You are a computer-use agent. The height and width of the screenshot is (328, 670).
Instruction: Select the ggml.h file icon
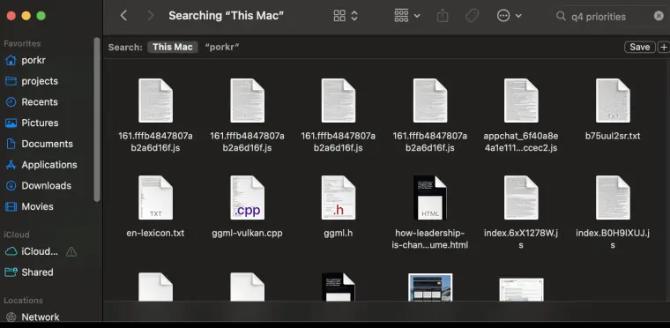(x=339, y=198)
